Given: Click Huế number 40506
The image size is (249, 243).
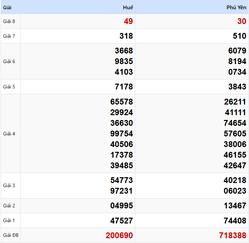Looking at the screenshot, I should coord(122,144).
